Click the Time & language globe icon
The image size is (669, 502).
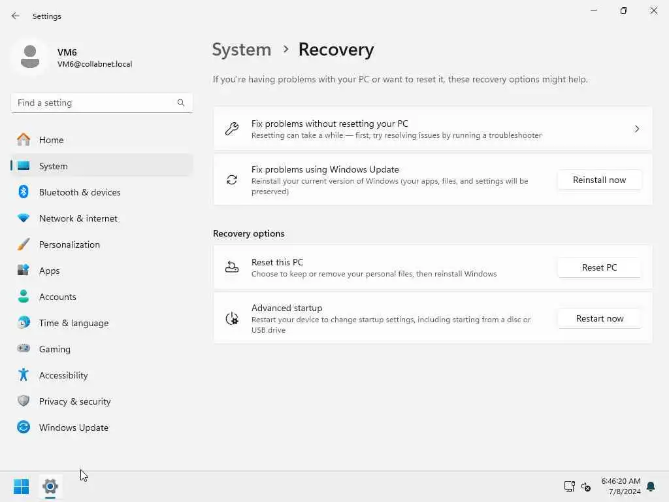coord(24,322)
